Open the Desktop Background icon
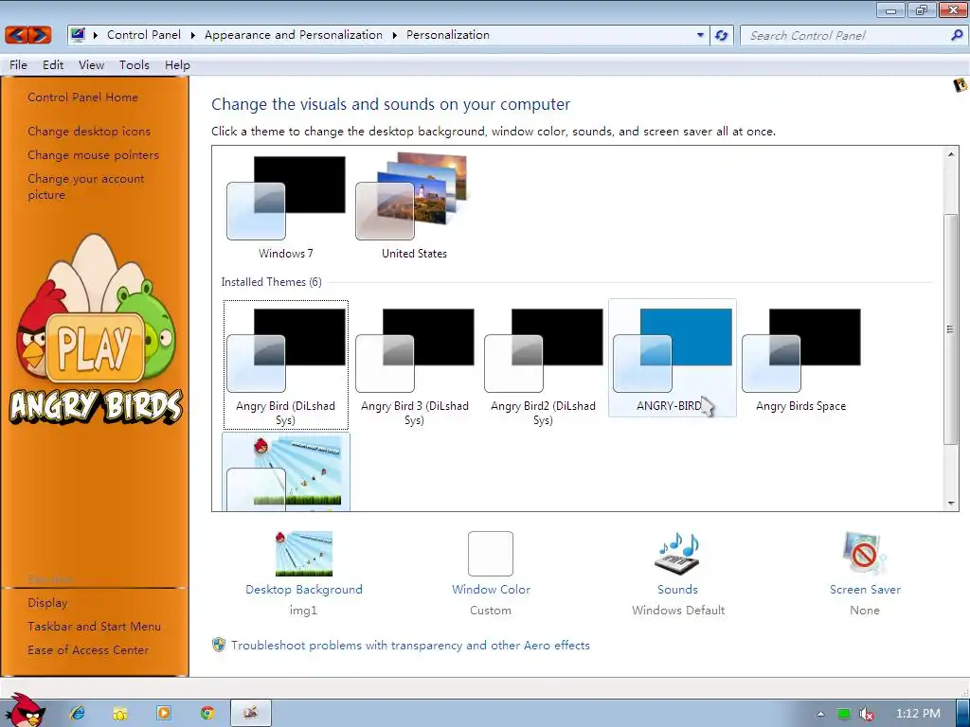 click(x=304, y=553)
